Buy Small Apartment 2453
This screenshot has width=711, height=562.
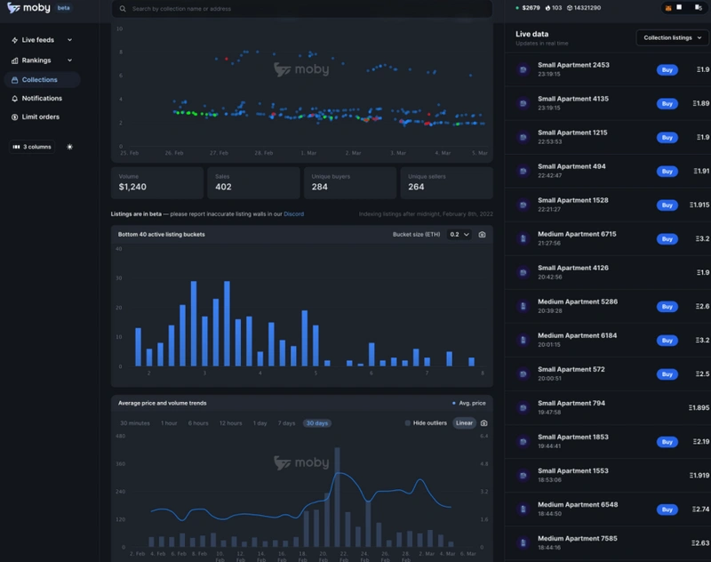click(667, 70)
